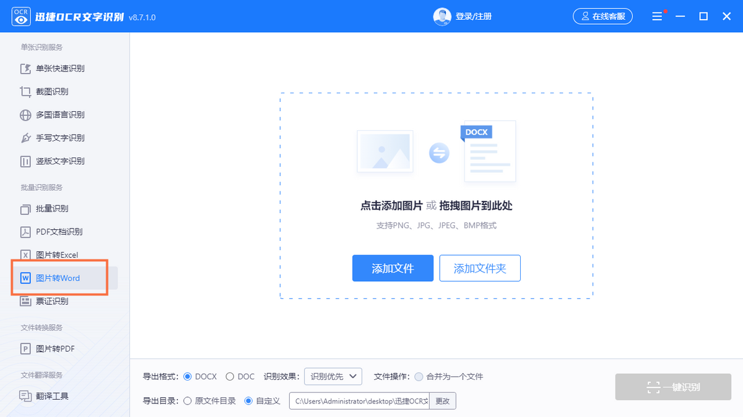Open 单张快速识别 in the sidebar

[x=60, y=69]
